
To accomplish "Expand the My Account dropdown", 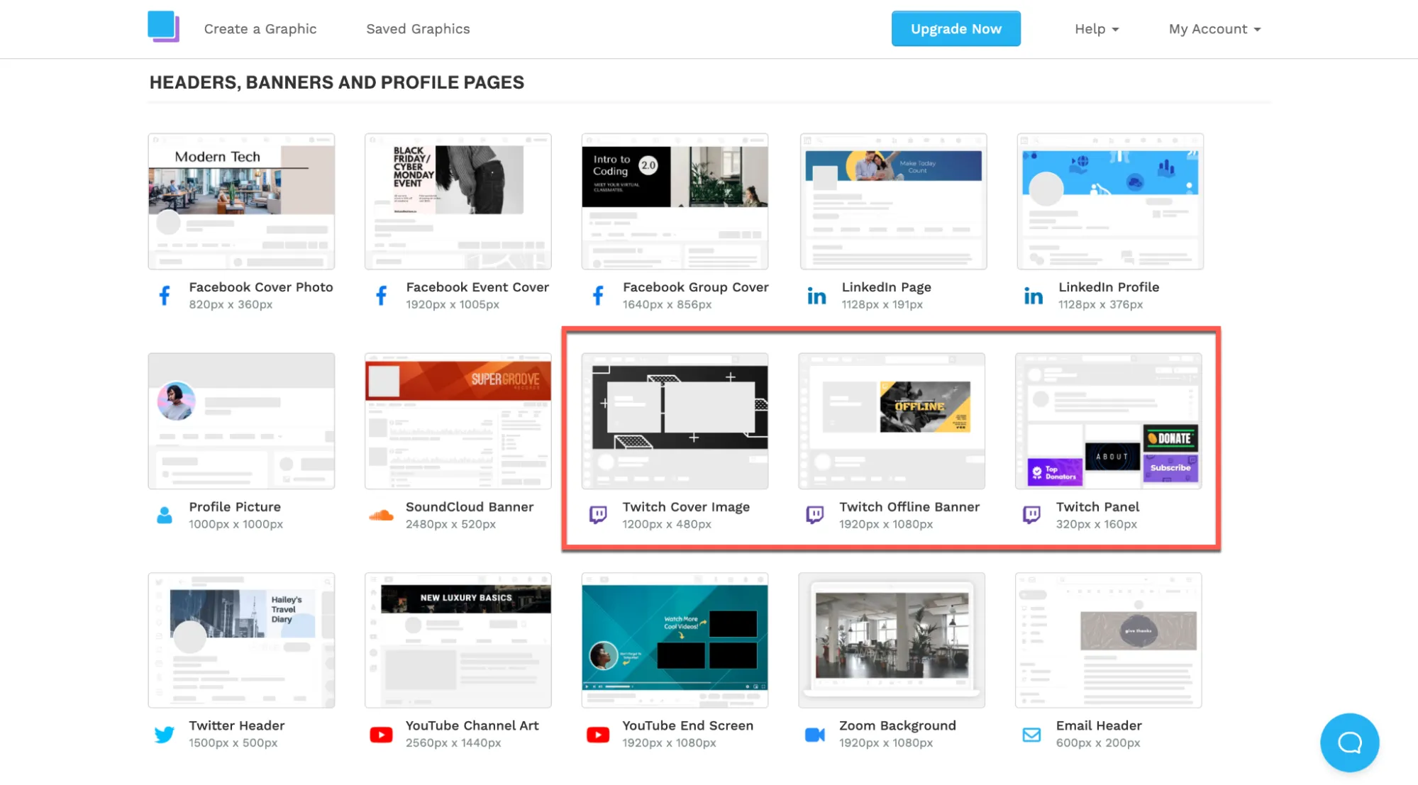I will [x=1214, y=29].
